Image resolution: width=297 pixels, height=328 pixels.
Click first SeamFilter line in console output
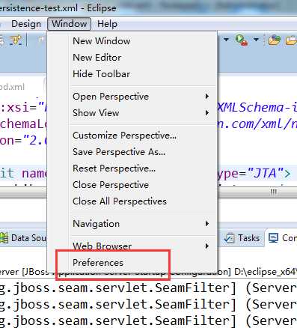click(x=148, y=288)
